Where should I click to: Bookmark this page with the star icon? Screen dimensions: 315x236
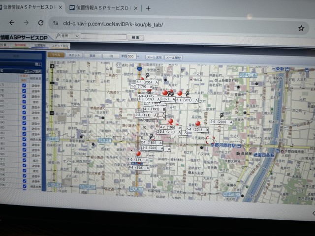[301, 29]
